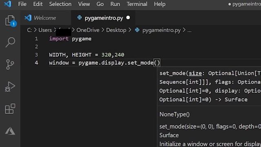Screen dimensions: 261x147
Task: Click the Users breadcrumb segment
Action: 45,30
